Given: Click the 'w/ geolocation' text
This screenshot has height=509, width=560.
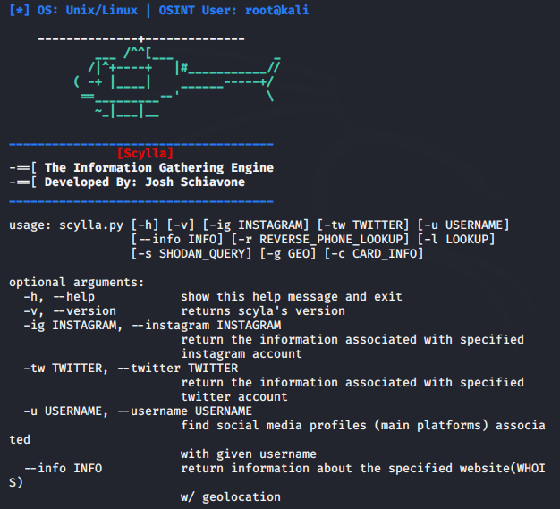Looking at the screenshot, I should tap(231, 496).
